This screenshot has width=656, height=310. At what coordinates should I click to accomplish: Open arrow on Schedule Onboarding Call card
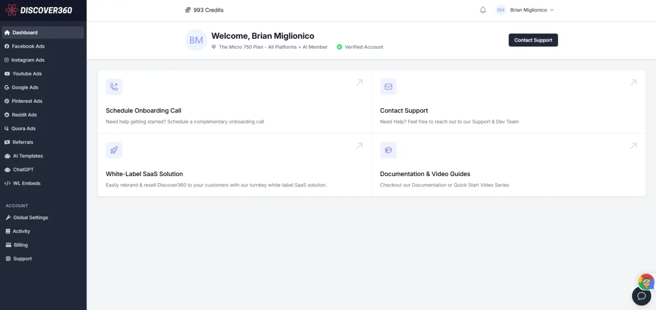click(359, 83)
